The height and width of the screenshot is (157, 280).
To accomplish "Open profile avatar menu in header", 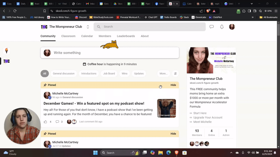I will click(232, 27).
